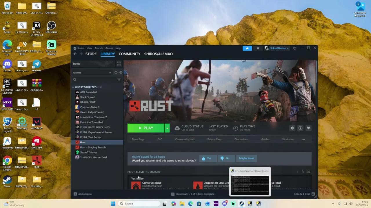Click the green PLAY button for Rust

[x=146, y=128]
